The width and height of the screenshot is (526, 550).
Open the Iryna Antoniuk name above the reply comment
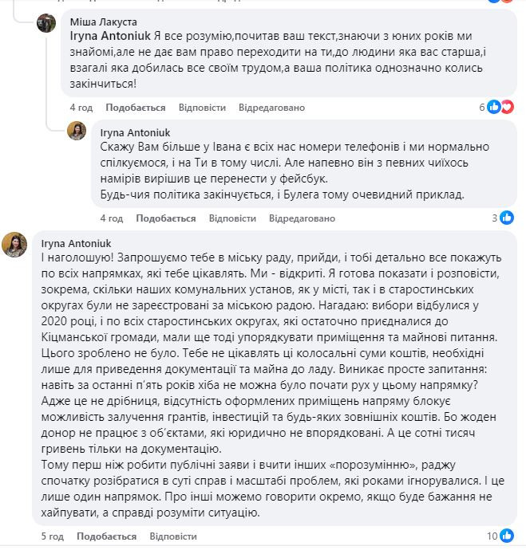click(x=136, y=132)
